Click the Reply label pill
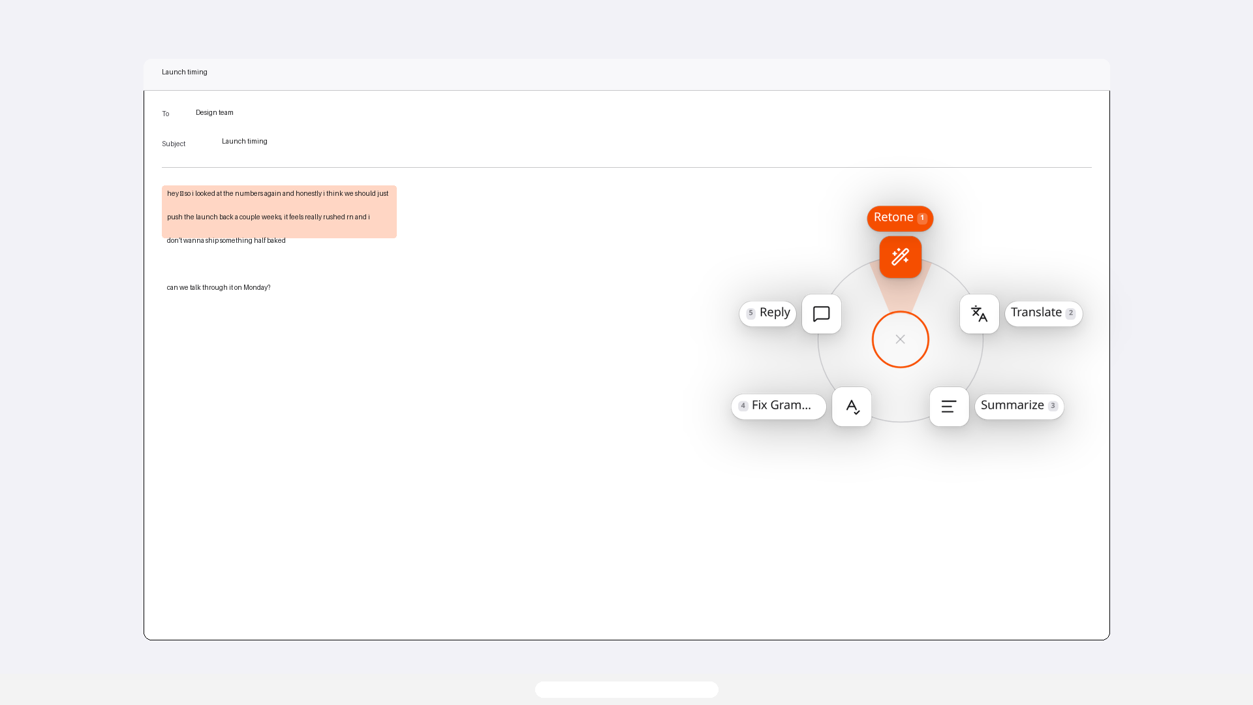Viewport: 1253px width, 705px height. pos(767,313)
